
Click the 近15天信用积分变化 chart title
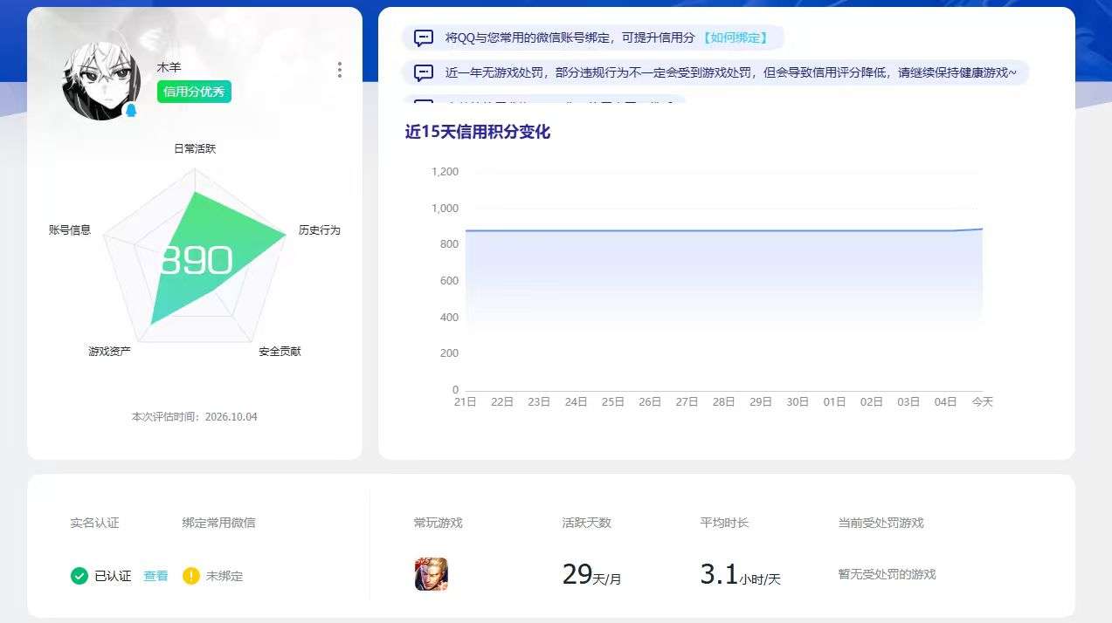(478, 132)
